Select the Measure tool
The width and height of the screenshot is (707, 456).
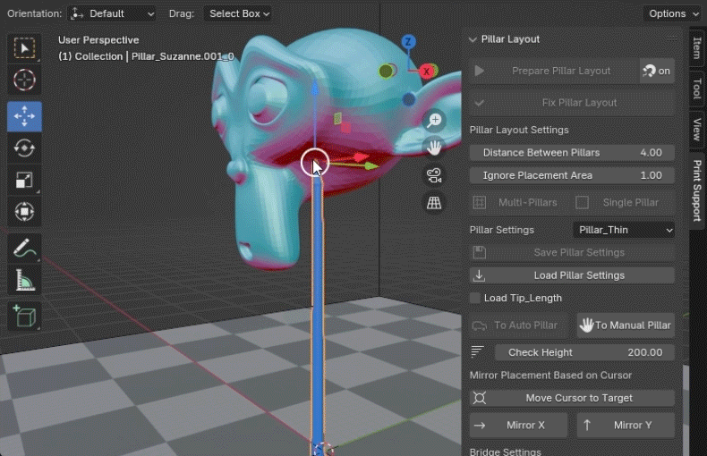coord(24,280)
